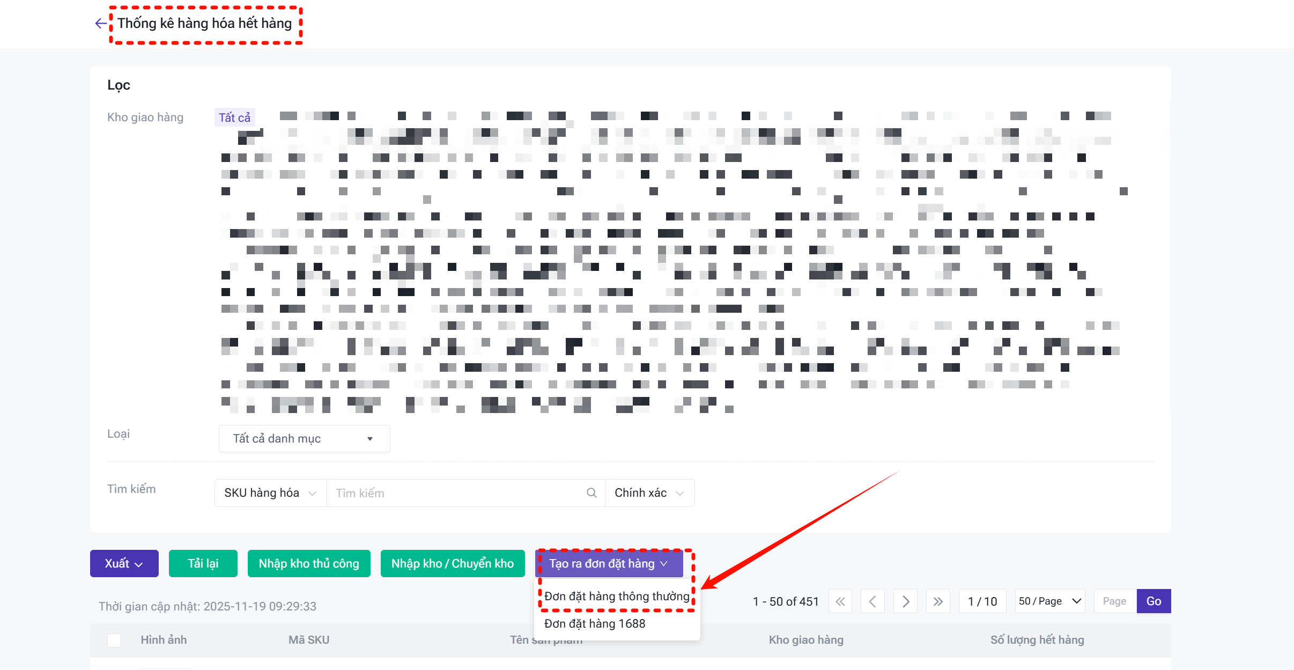Choose 'Đơn đặt hàng thông thường' menu item
1294x670 pixels.
click(617, 597)
